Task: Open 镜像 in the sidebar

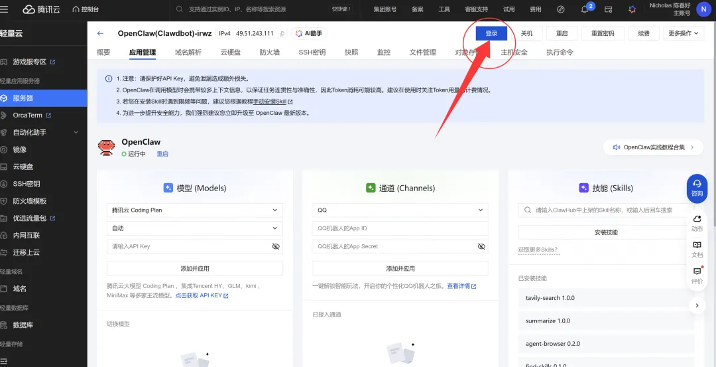Action: [x=19, y=149]
